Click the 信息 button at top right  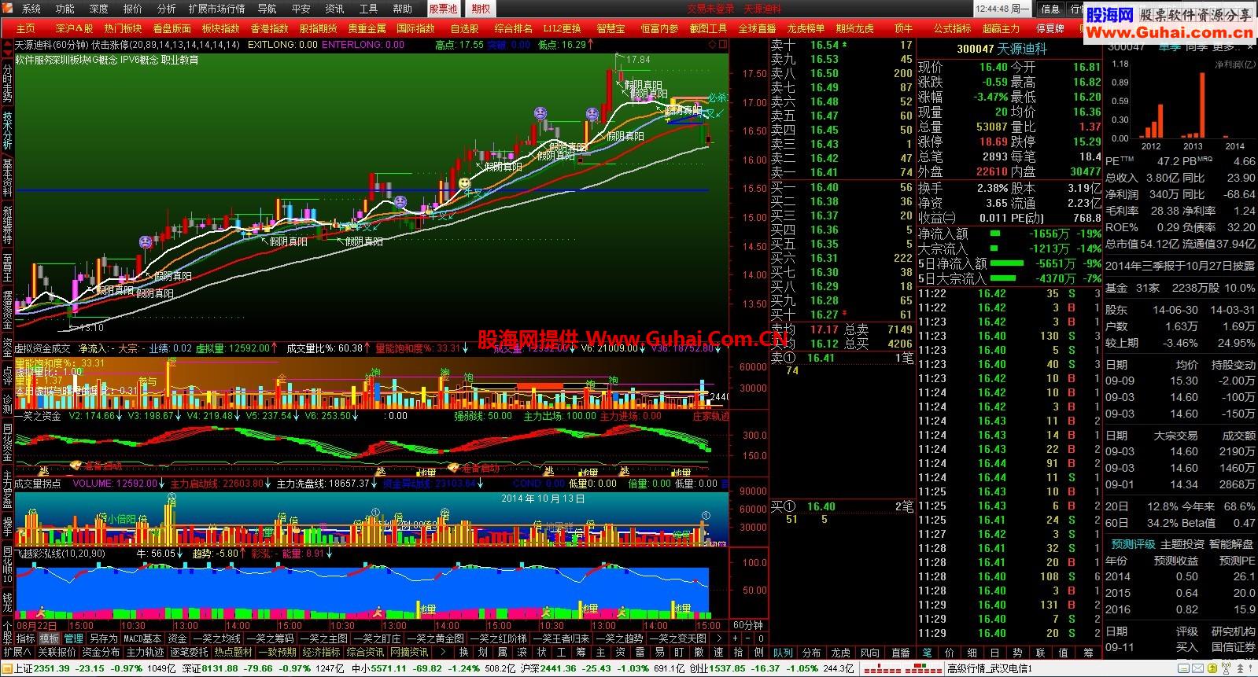[x=1050, y=9]
